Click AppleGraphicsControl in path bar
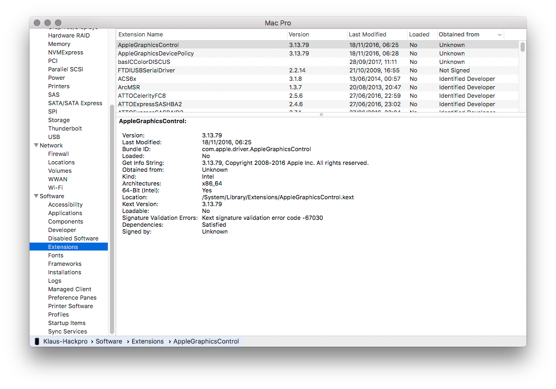This screenshot has height=389, width=556. point(206,341)
